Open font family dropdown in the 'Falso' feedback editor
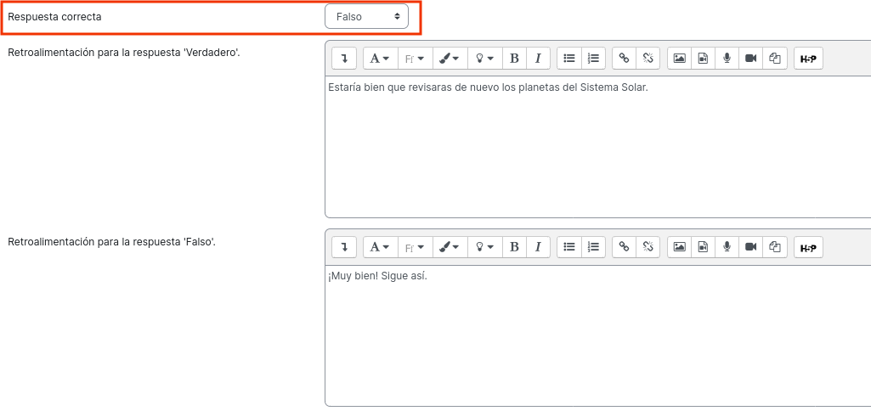The image size is (871, 411). point(415,247)
